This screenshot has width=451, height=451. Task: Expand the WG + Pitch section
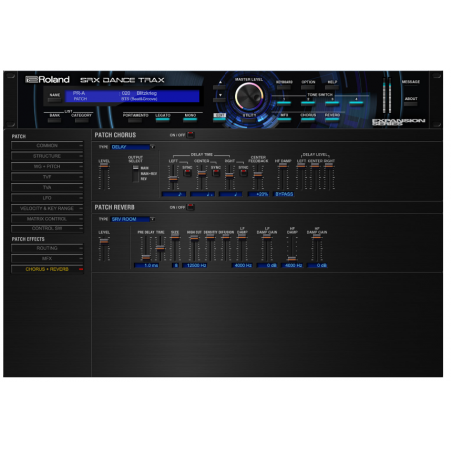pos(47,166)
